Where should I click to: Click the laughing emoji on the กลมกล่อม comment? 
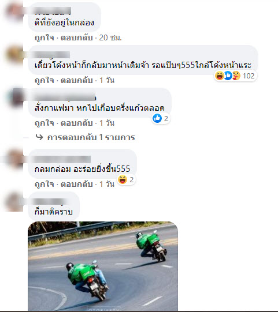coord(123,179)
